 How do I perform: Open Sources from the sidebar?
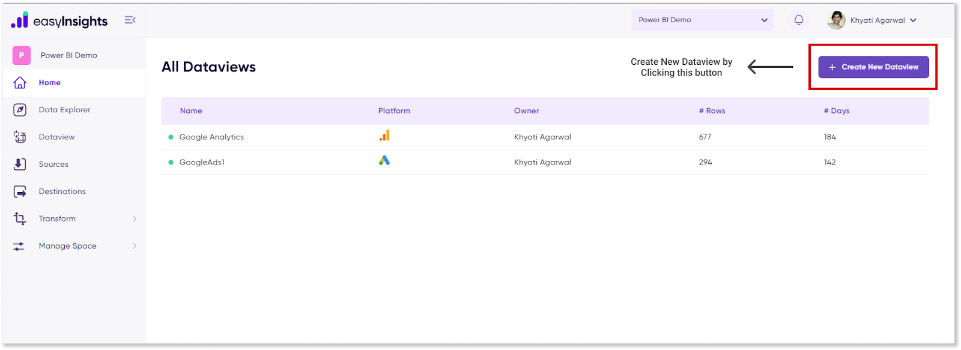(74, 164)
